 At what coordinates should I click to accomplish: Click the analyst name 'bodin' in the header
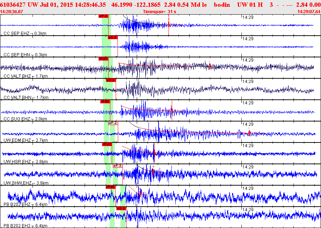point(222,5)
